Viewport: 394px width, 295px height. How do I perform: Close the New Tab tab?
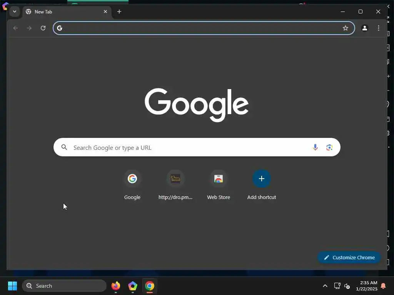pos(105,12)
